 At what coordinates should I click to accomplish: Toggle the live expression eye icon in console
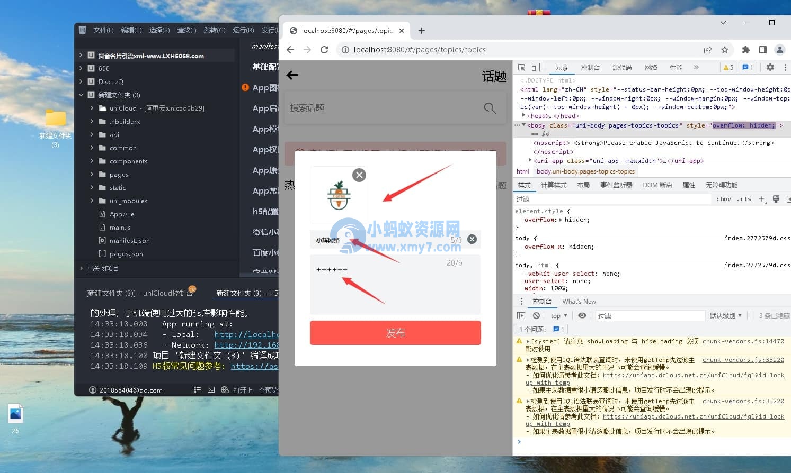click(x=582, y=315)
